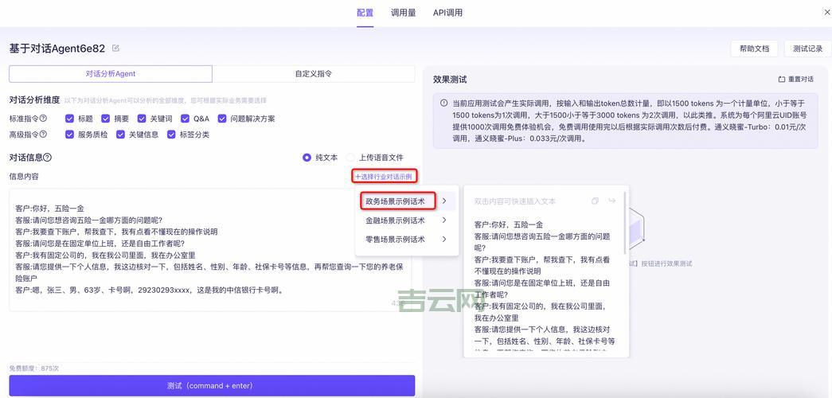Open the 帮助文档 button
The height and width of the screenshot is (398, 832).
click(754, 49)
